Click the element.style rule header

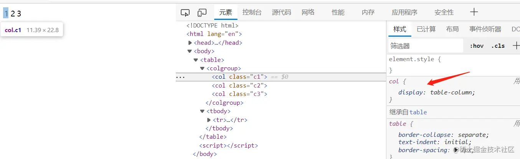point(415,59)
